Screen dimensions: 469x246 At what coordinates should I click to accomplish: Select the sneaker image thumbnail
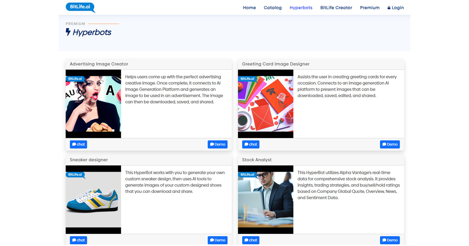(x=93, y=200)
